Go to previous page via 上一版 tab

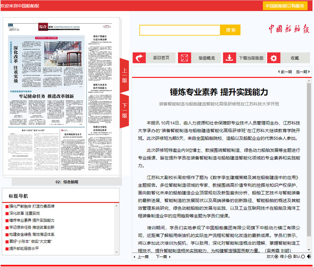[125, 75]
